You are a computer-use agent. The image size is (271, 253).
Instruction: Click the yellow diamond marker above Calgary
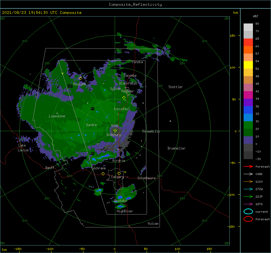tap(119, 173)
